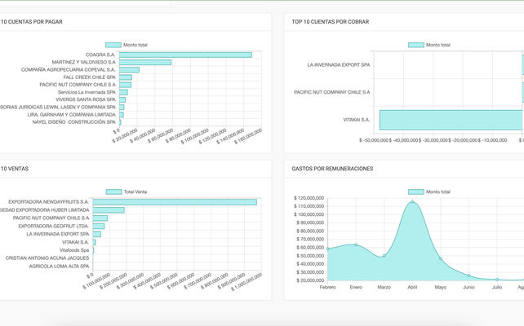Click the FALL CREEK CHILE SPA bar

coord(125,77)
